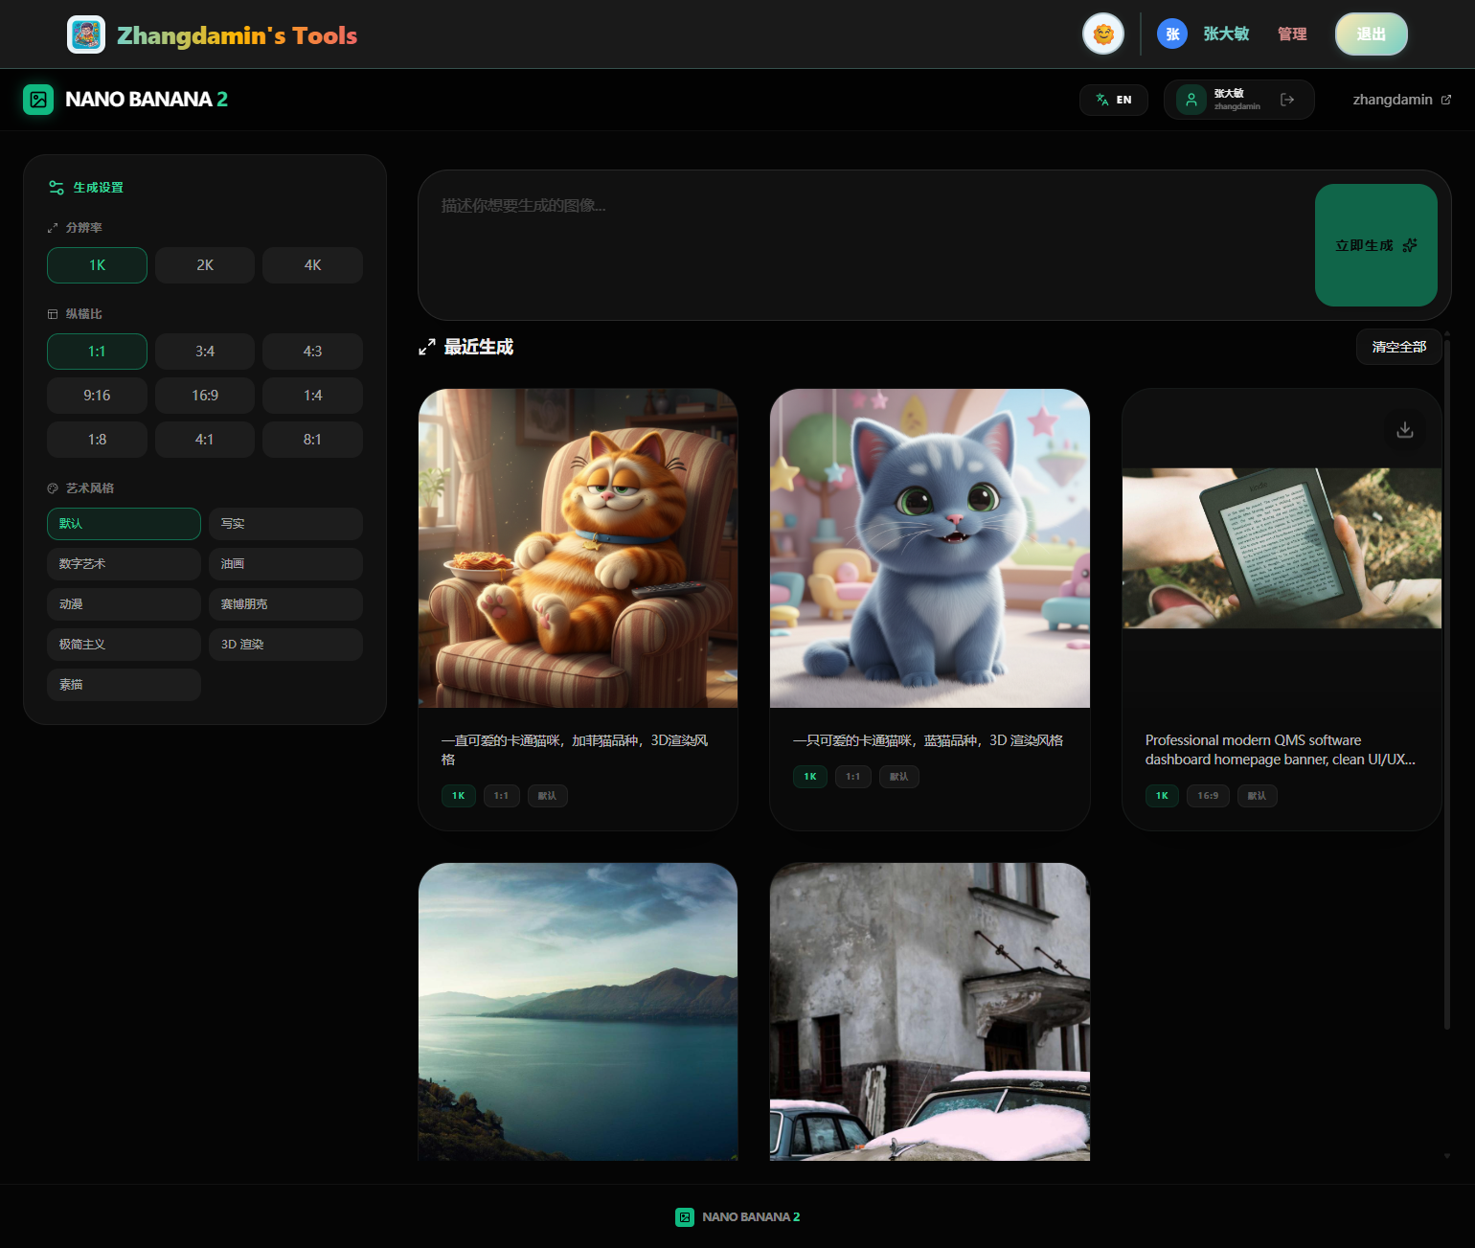
Task: Click 立即生成 generate button
Action: [x=1376, y=245]
